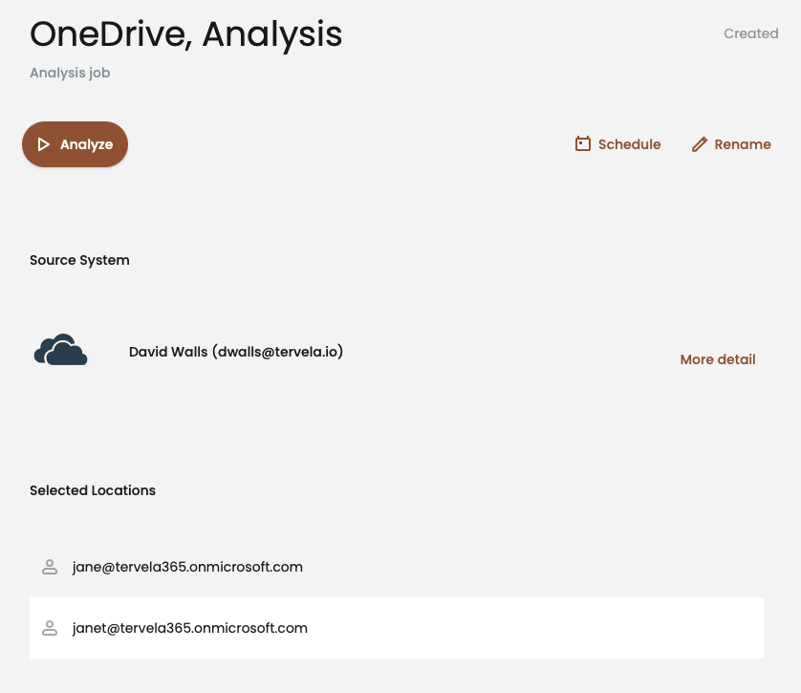The height and width of the screenshot is (693, 801).
Task: Click the Created status label
Action: tap(751, 33)
